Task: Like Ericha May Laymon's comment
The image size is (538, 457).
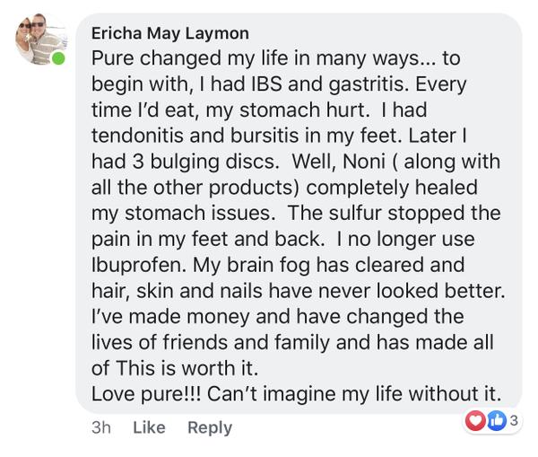Action: 149,427
